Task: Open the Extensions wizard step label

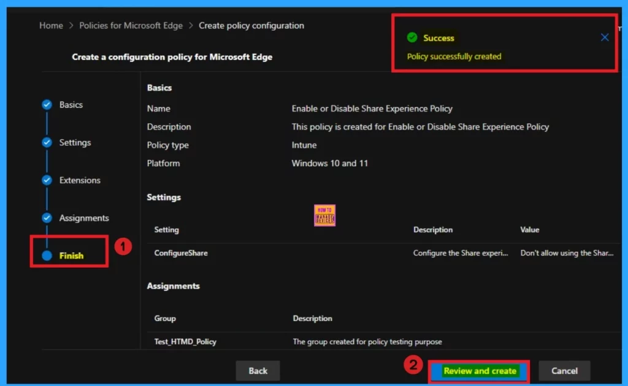Action: tap(80, 180)
